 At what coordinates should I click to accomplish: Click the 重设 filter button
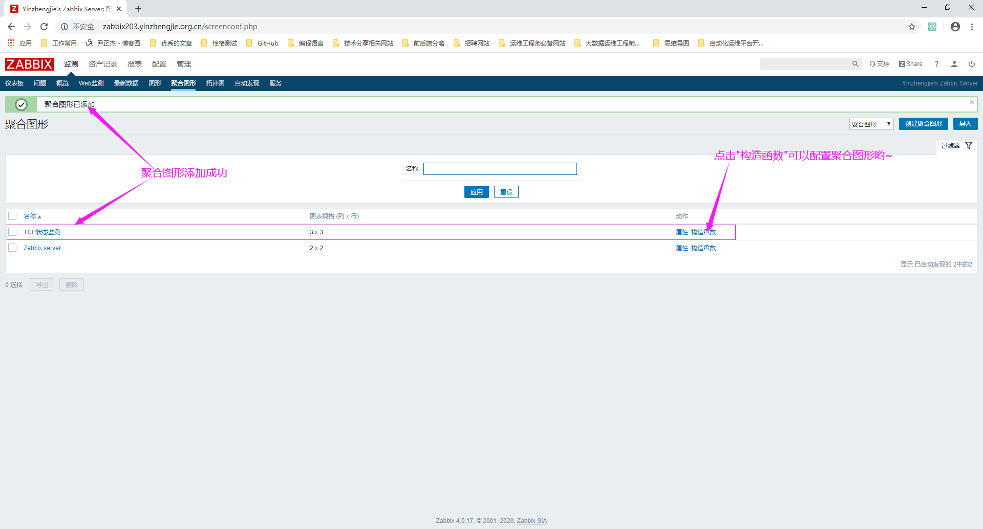[506, 192]
